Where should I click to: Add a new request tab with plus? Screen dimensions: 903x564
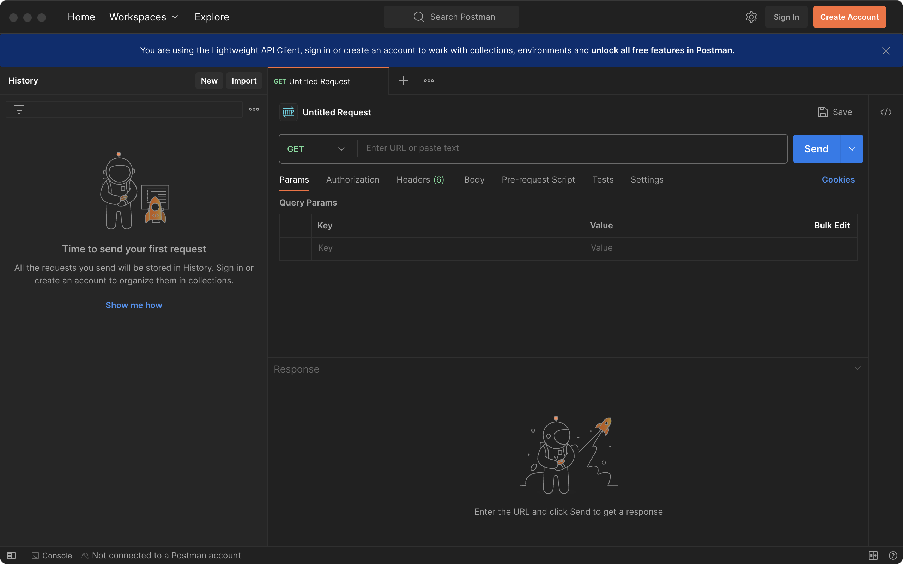(404, 81)
